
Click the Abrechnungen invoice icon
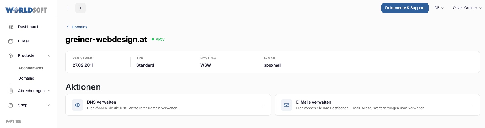(x=11, y=91)
